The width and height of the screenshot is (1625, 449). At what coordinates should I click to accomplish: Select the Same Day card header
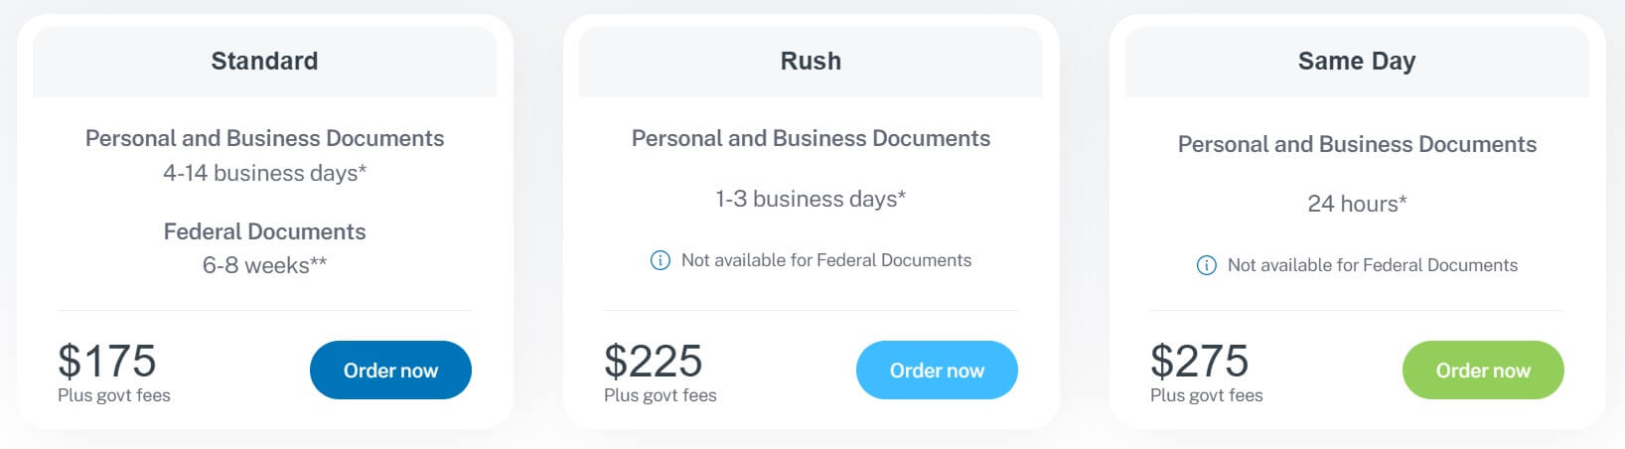click(1357, 62)
